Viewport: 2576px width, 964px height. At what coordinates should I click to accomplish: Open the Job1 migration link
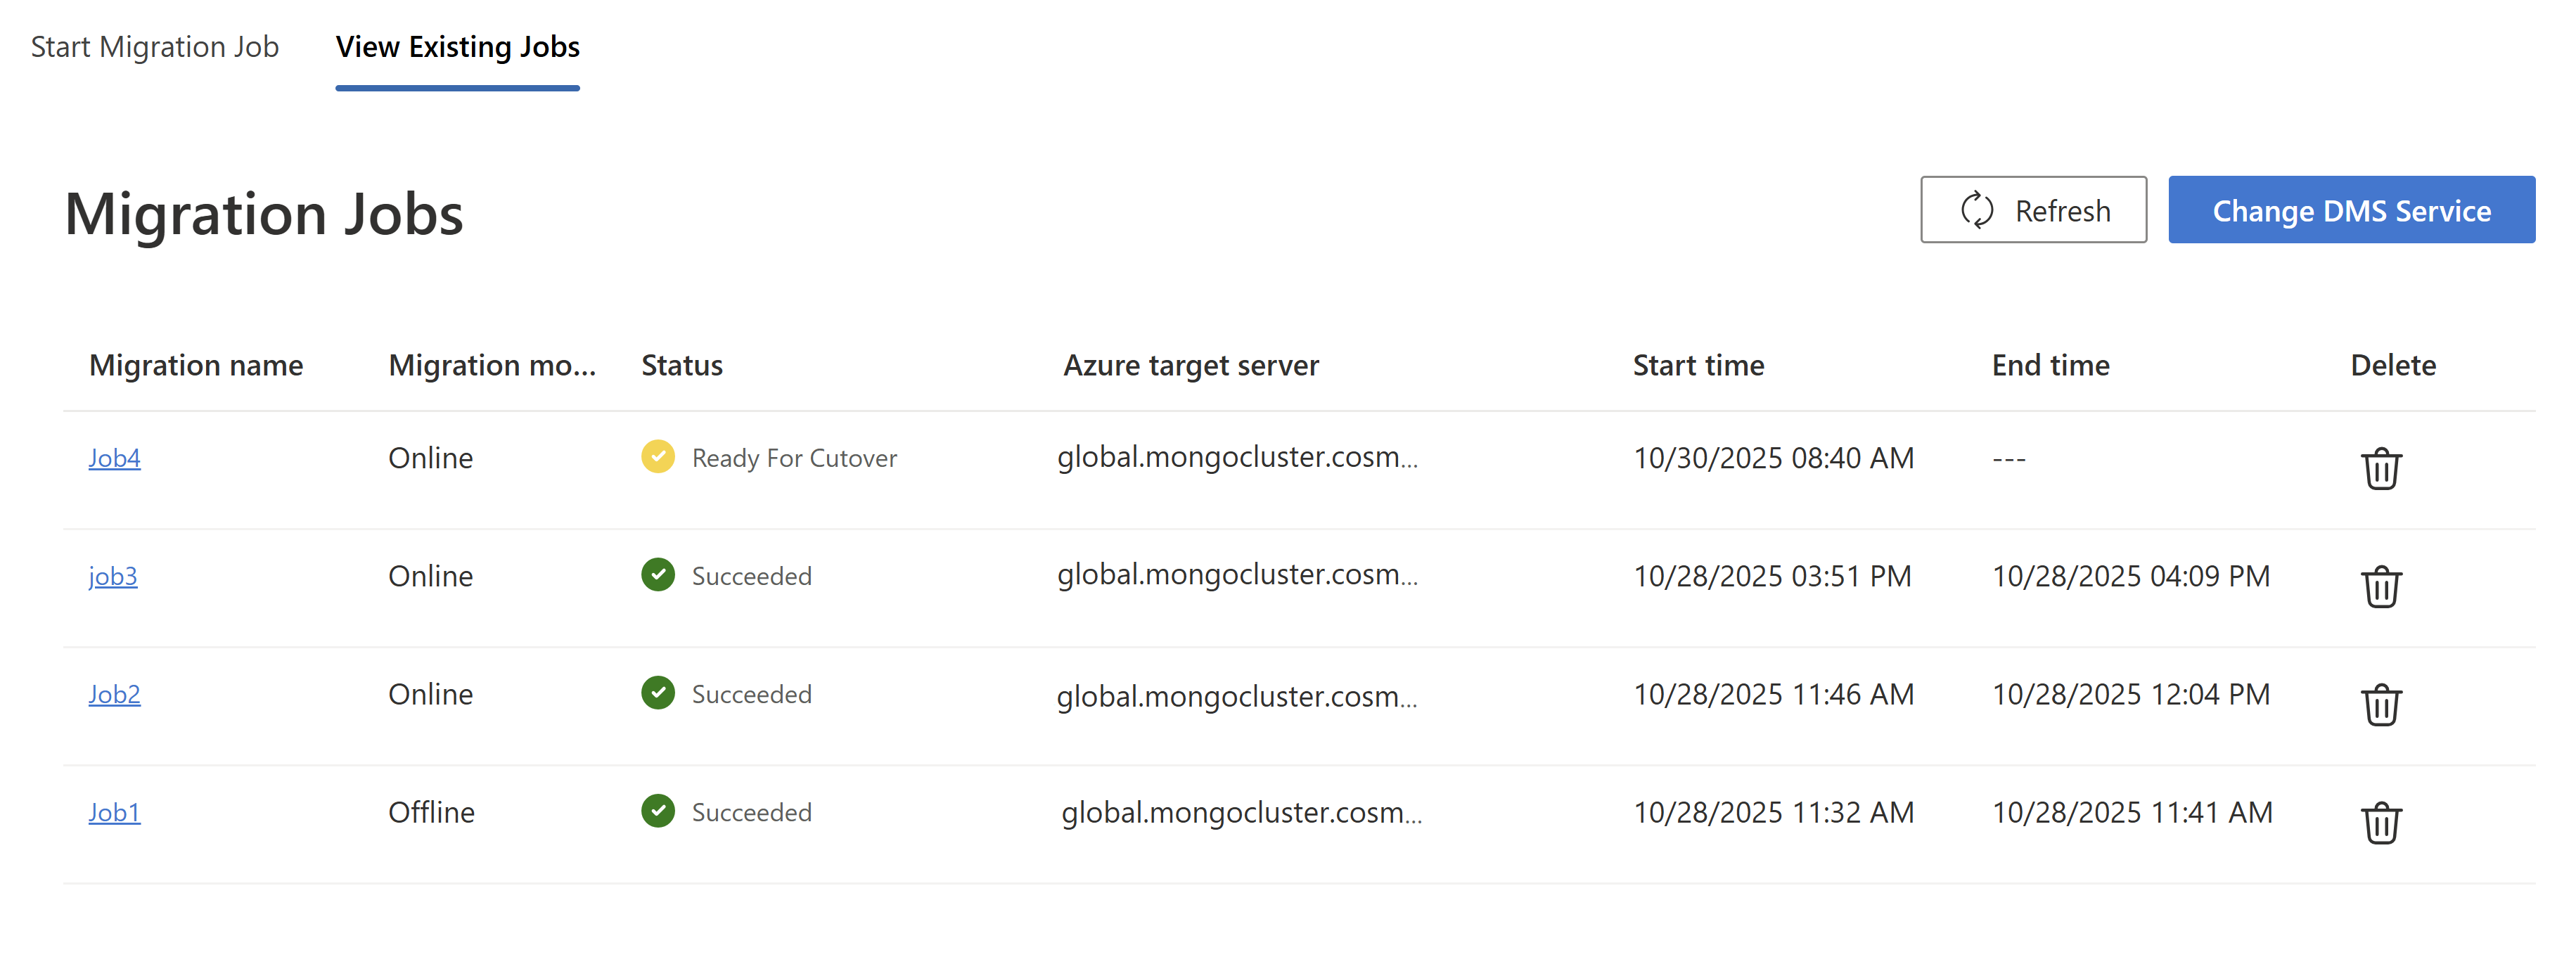[114, 812]
